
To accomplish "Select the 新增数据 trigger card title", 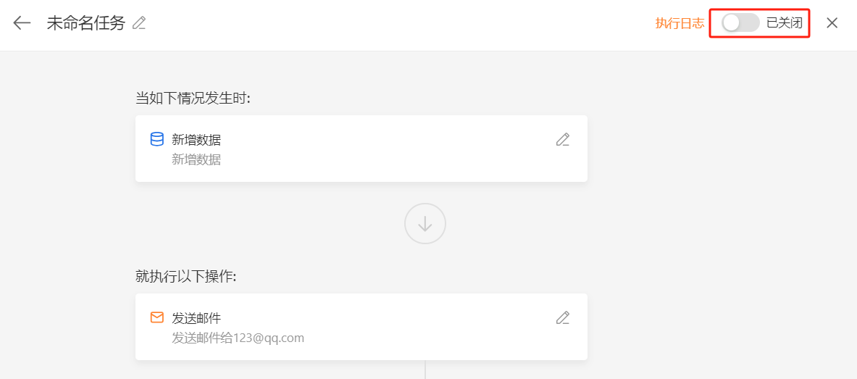I will [196, 140].
